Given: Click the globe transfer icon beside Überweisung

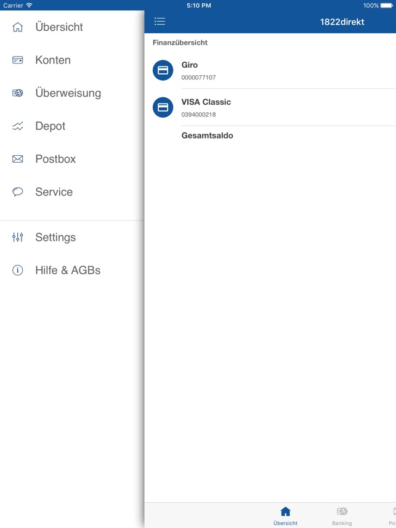Looking at the screenshot, I should tap(18, 93).
